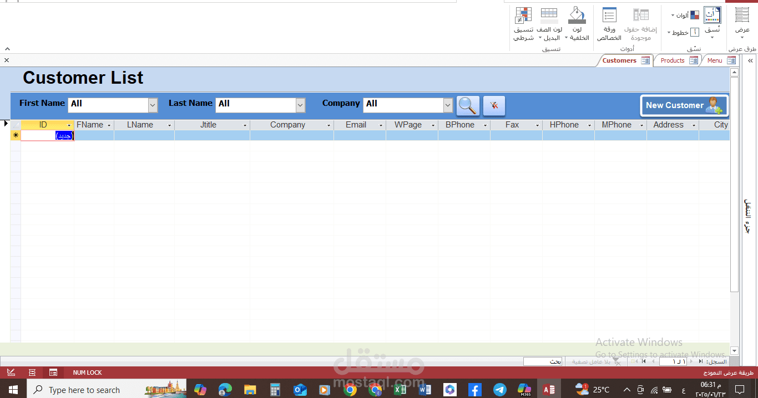Click the HPhone column header

coord(568,125)
